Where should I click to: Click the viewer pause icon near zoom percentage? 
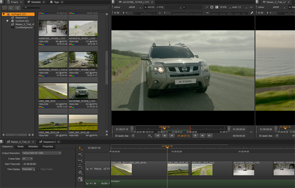[217, 7]
